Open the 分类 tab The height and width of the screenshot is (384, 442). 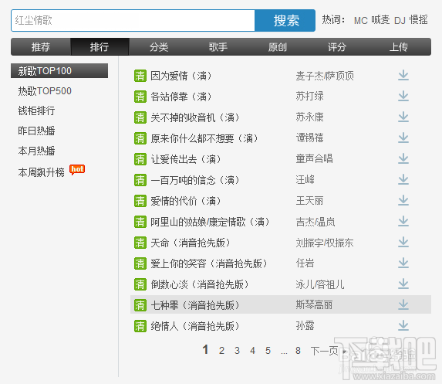click(x=159, y=47)
